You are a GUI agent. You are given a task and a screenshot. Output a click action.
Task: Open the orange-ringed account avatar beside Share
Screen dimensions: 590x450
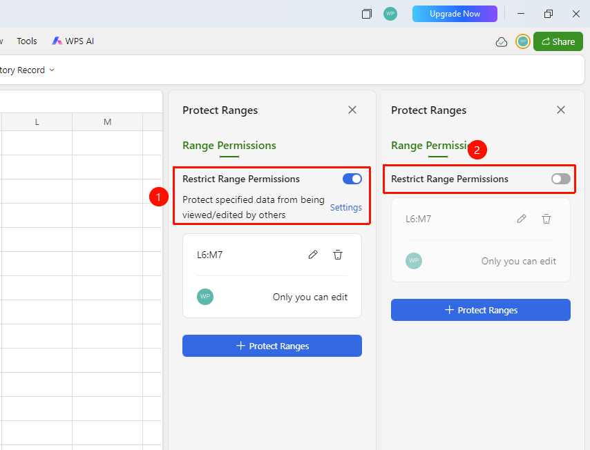523,41
